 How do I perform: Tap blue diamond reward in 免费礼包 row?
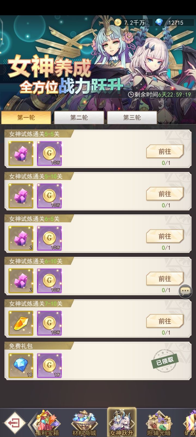[x=21, y=365]
